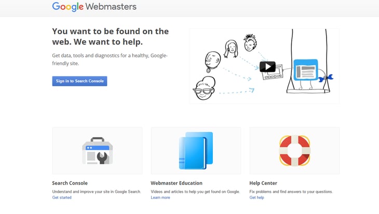Viewport: 379px width, 214px height.
Task: Click the Search Console toolbox icon
Action: click(x=98, y=151)
